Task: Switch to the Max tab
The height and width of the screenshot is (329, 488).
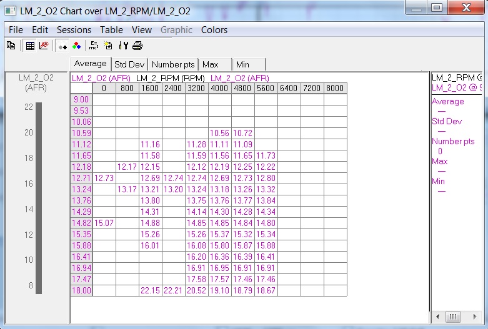Action: pyautogui.click(x=211, y=64)
